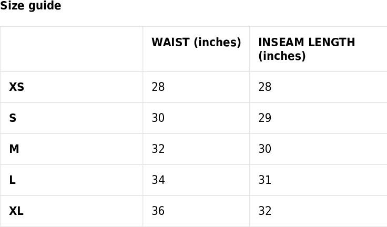The width and height of the screenshot is (387, 227).
Task: Click the empty top-left header cell
Action: (72, 49)
